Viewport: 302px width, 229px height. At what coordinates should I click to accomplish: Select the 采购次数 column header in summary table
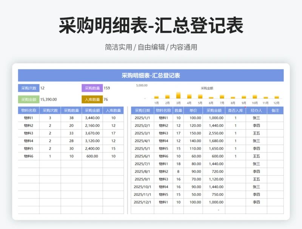50,111
